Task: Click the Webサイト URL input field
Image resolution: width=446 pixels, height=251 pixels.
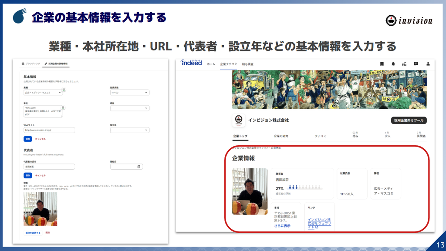Action: 49,130
